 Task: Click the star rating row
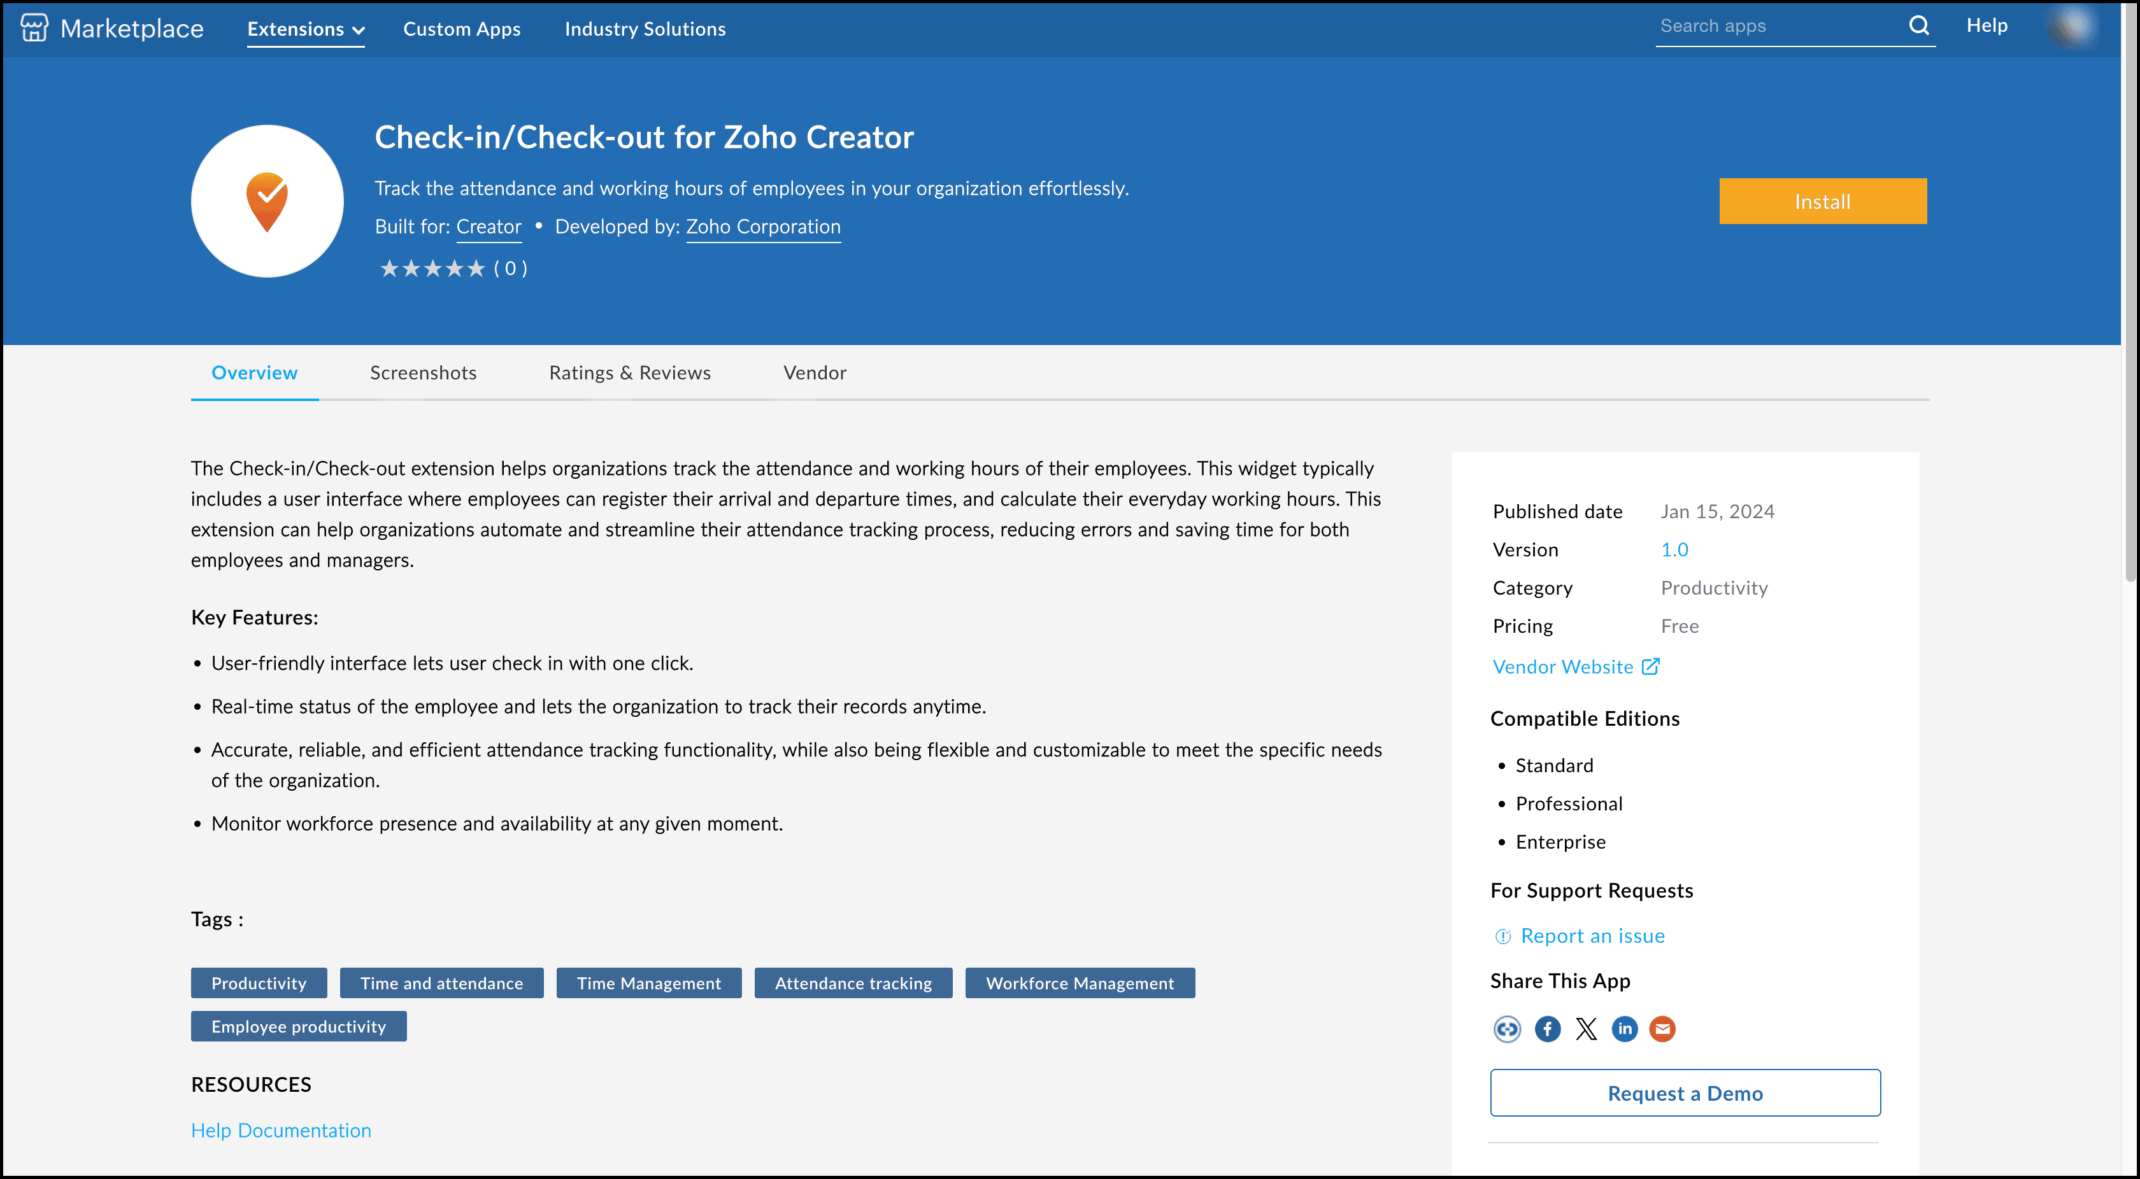click(x=432, y=268)
